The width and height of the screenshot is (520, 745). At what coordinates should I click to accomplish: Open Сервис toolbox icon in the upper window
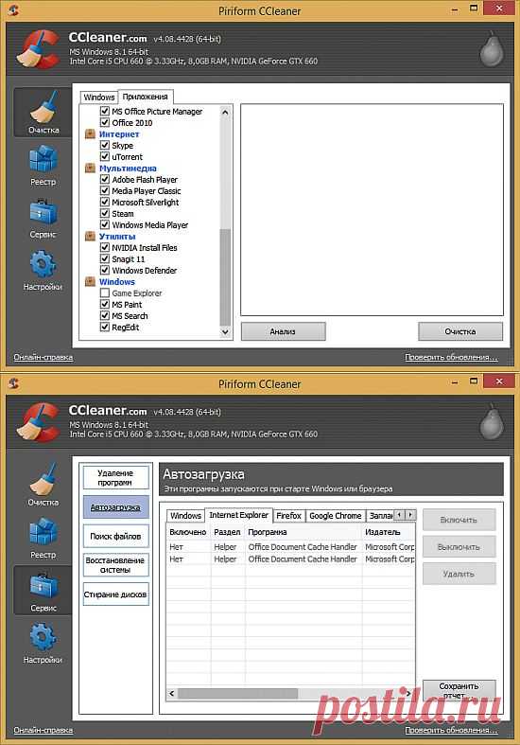[43, 218]
